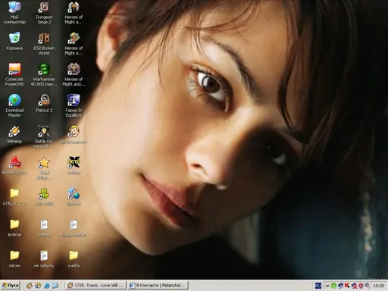Launch Герои IV Equilibris shortcut
This screenshot has height=291, width=388.
point(74,105)
